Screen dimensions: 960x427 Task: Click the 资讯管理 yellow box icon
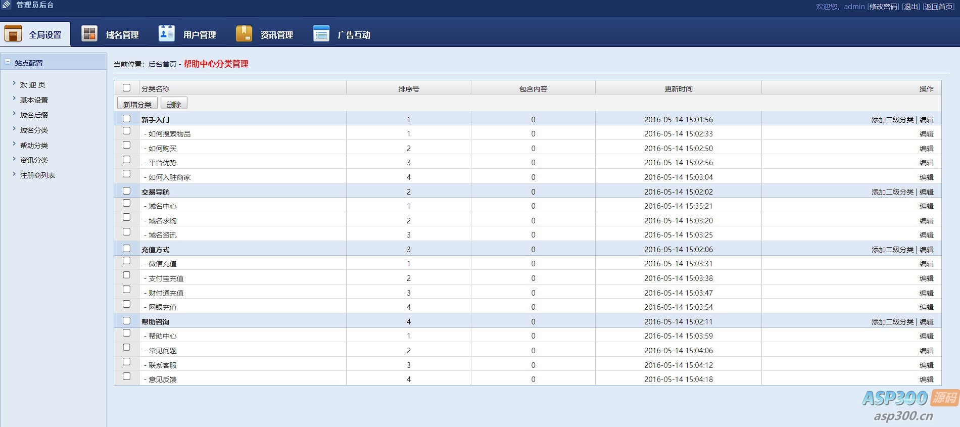(x=244, y=33)
